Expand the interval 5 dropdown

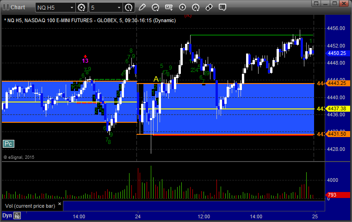click(x=119, y=8)
